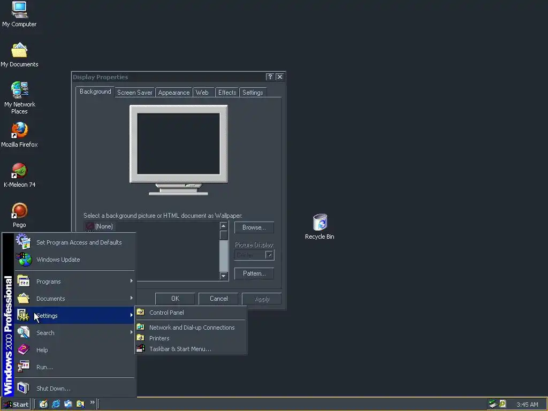Viewport: 548px width, 411px height.
Task: Open Network and Dial-up Connections
Action: click(x=191, y=328)
